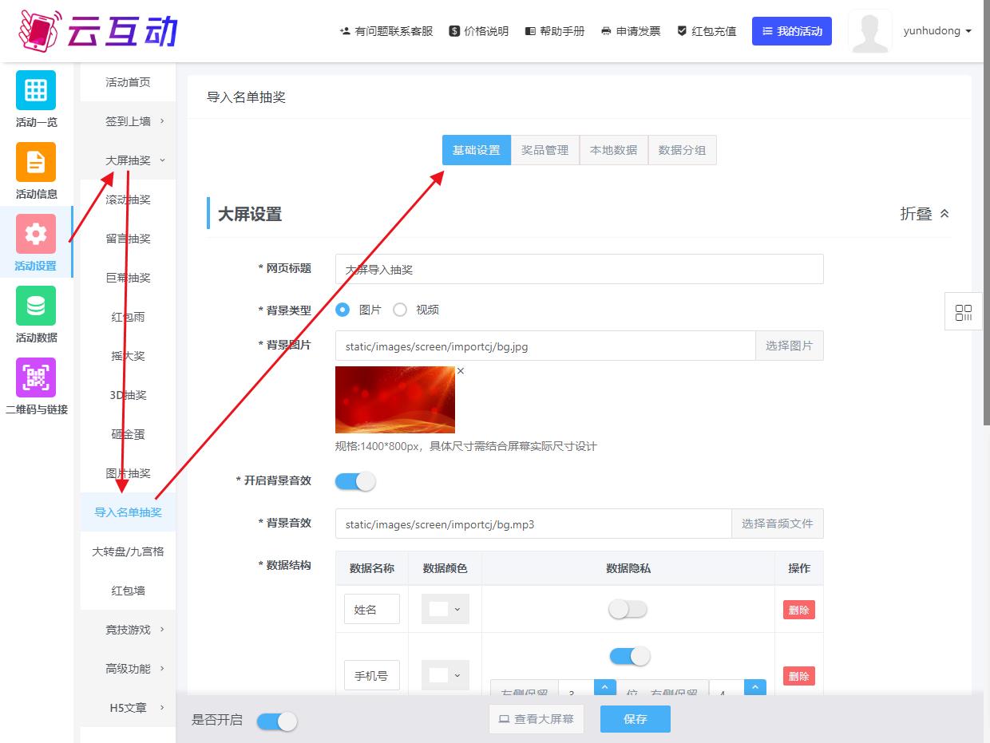Open the 姓名 row color picker
Screen dimensions: 990x743
[x=445, y=609]
